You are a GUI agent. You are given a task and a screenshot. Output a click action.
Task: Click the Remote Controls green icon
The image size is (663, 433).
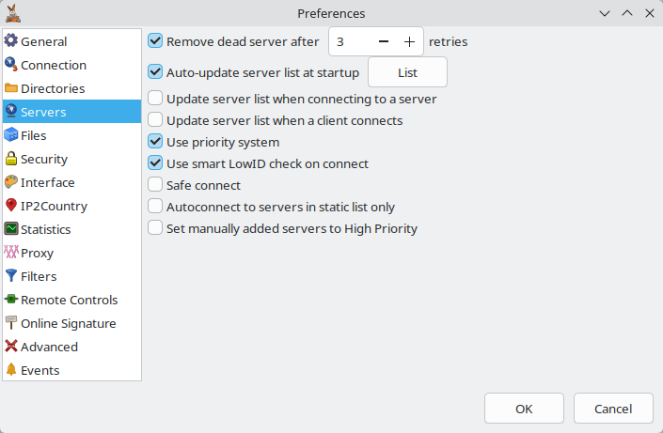point(11,299)
